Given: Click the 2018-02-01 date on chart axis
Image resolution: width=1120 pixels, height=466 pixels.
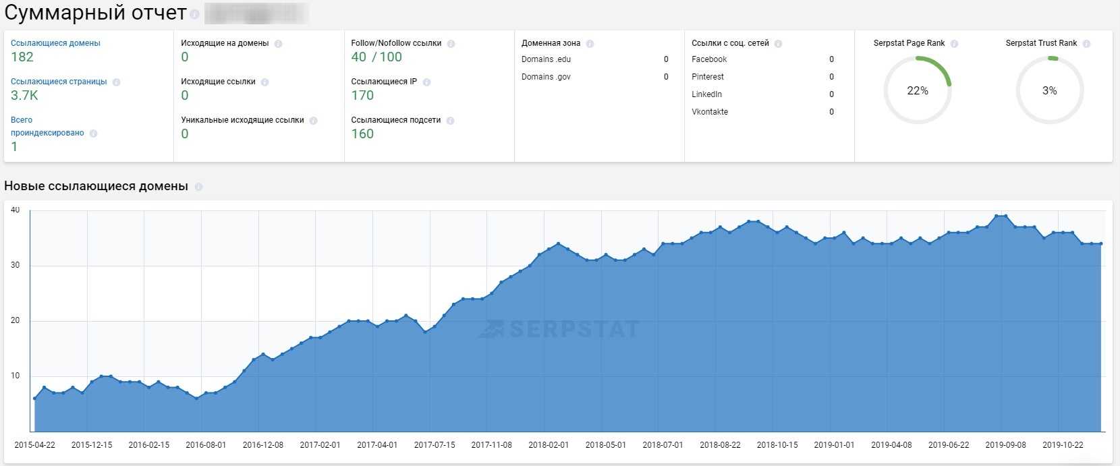Looking at the screenshot, I should tap(549, 445).
